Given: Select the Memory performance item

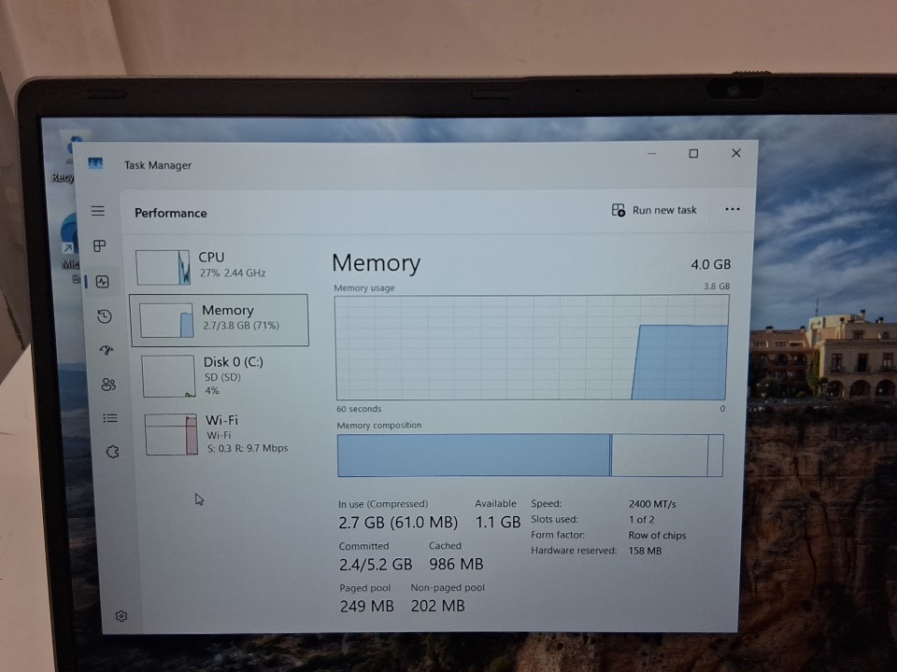Looking at the screenshot, I should click(220, 319).
